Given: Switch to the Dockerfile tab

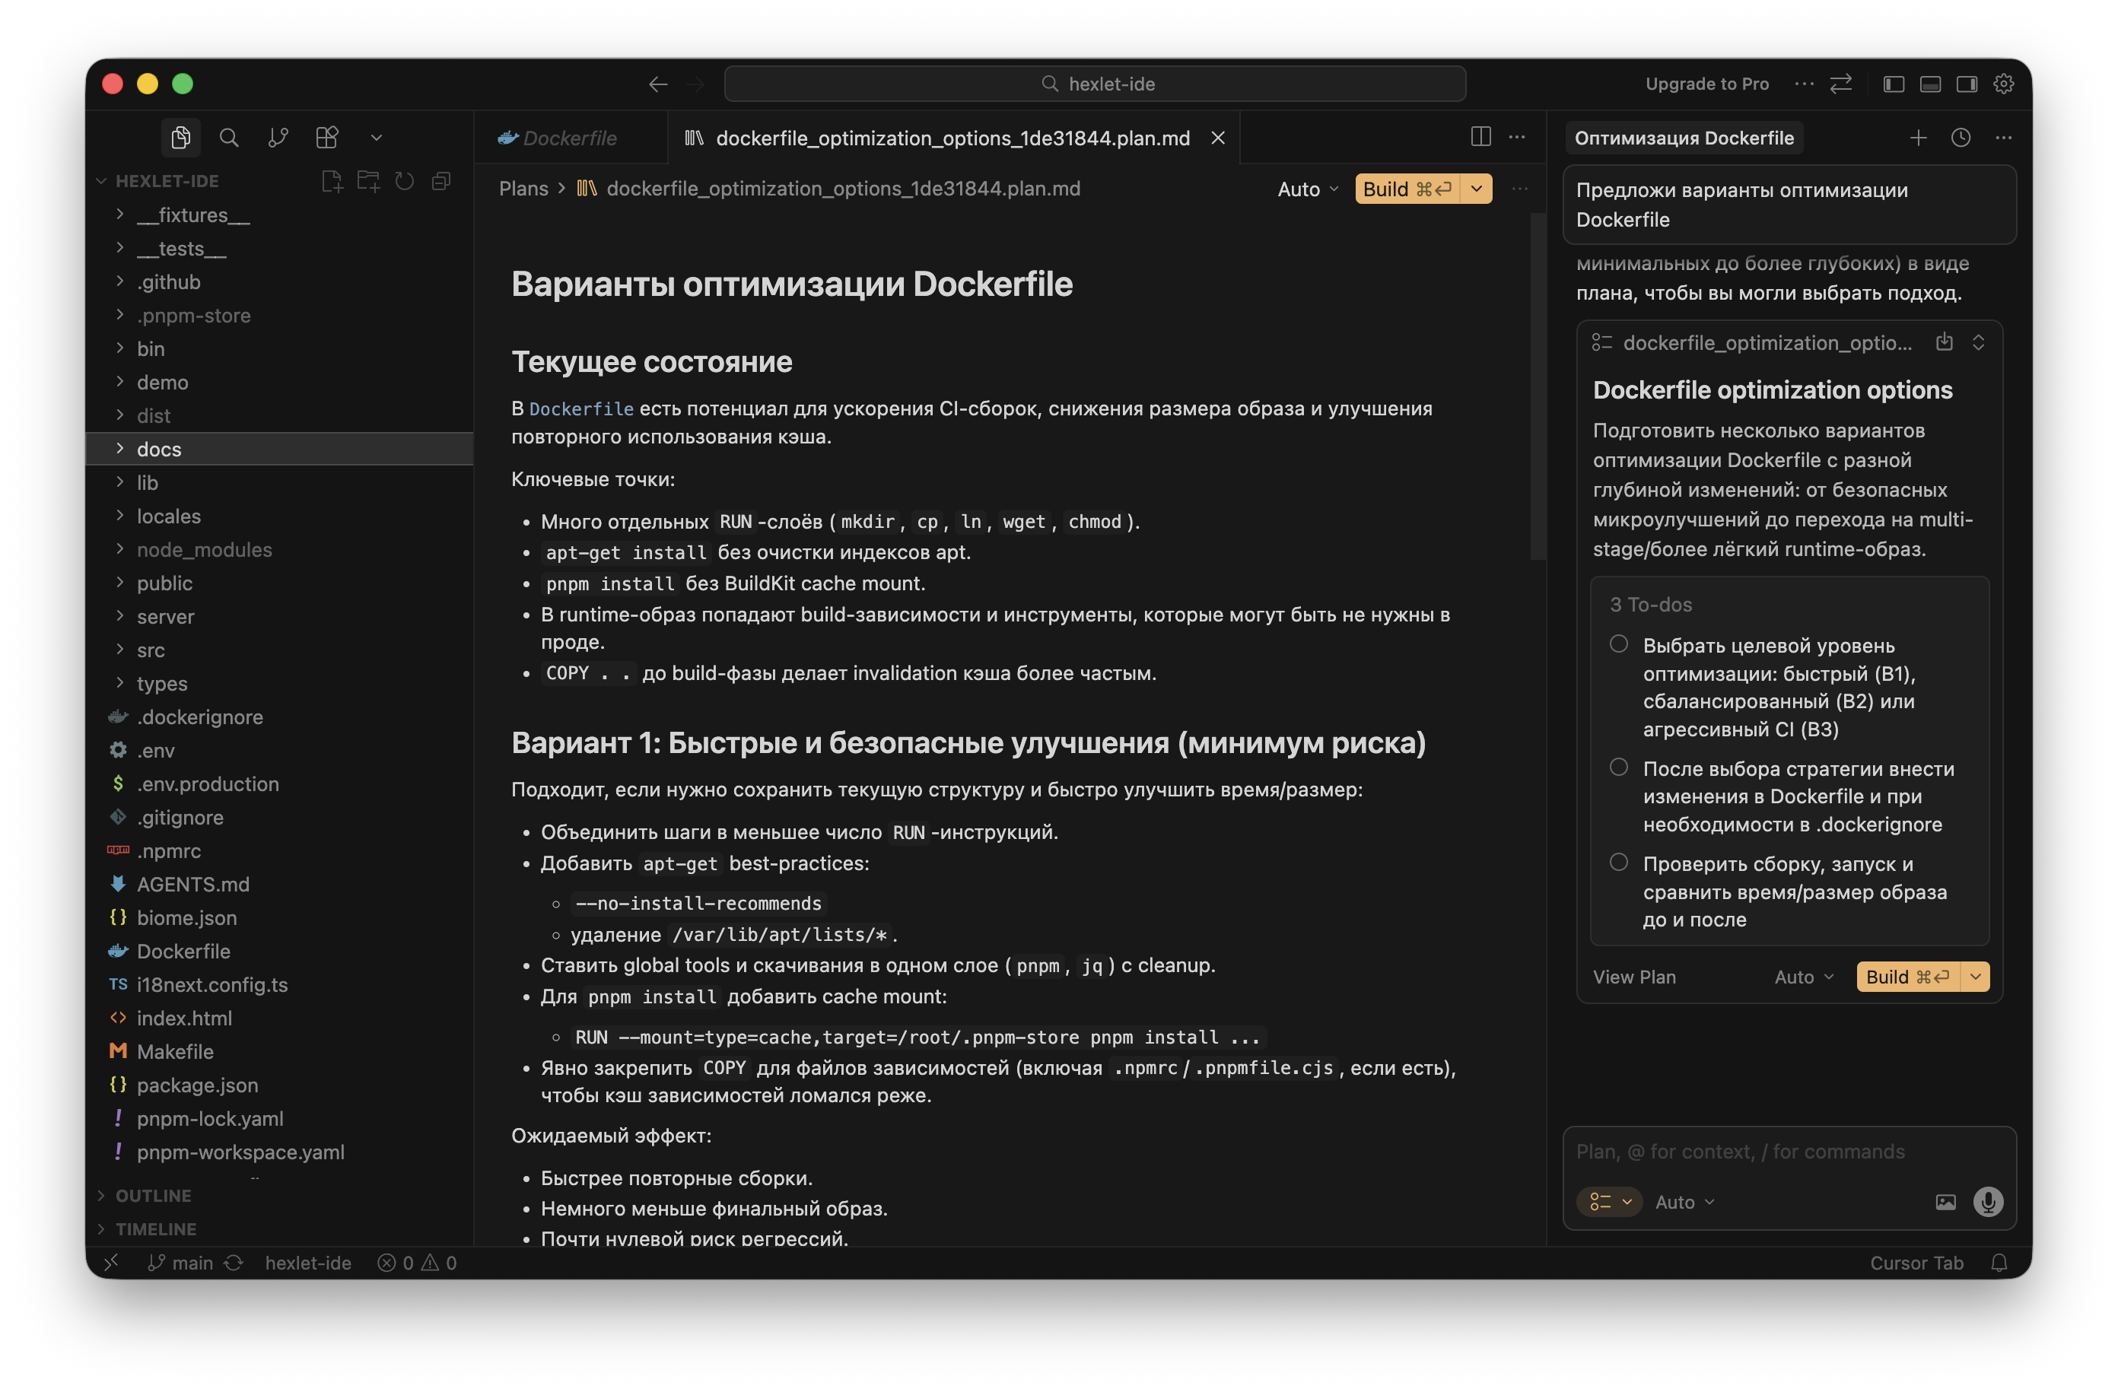Looking at the screenshot, I should [568, 138].
